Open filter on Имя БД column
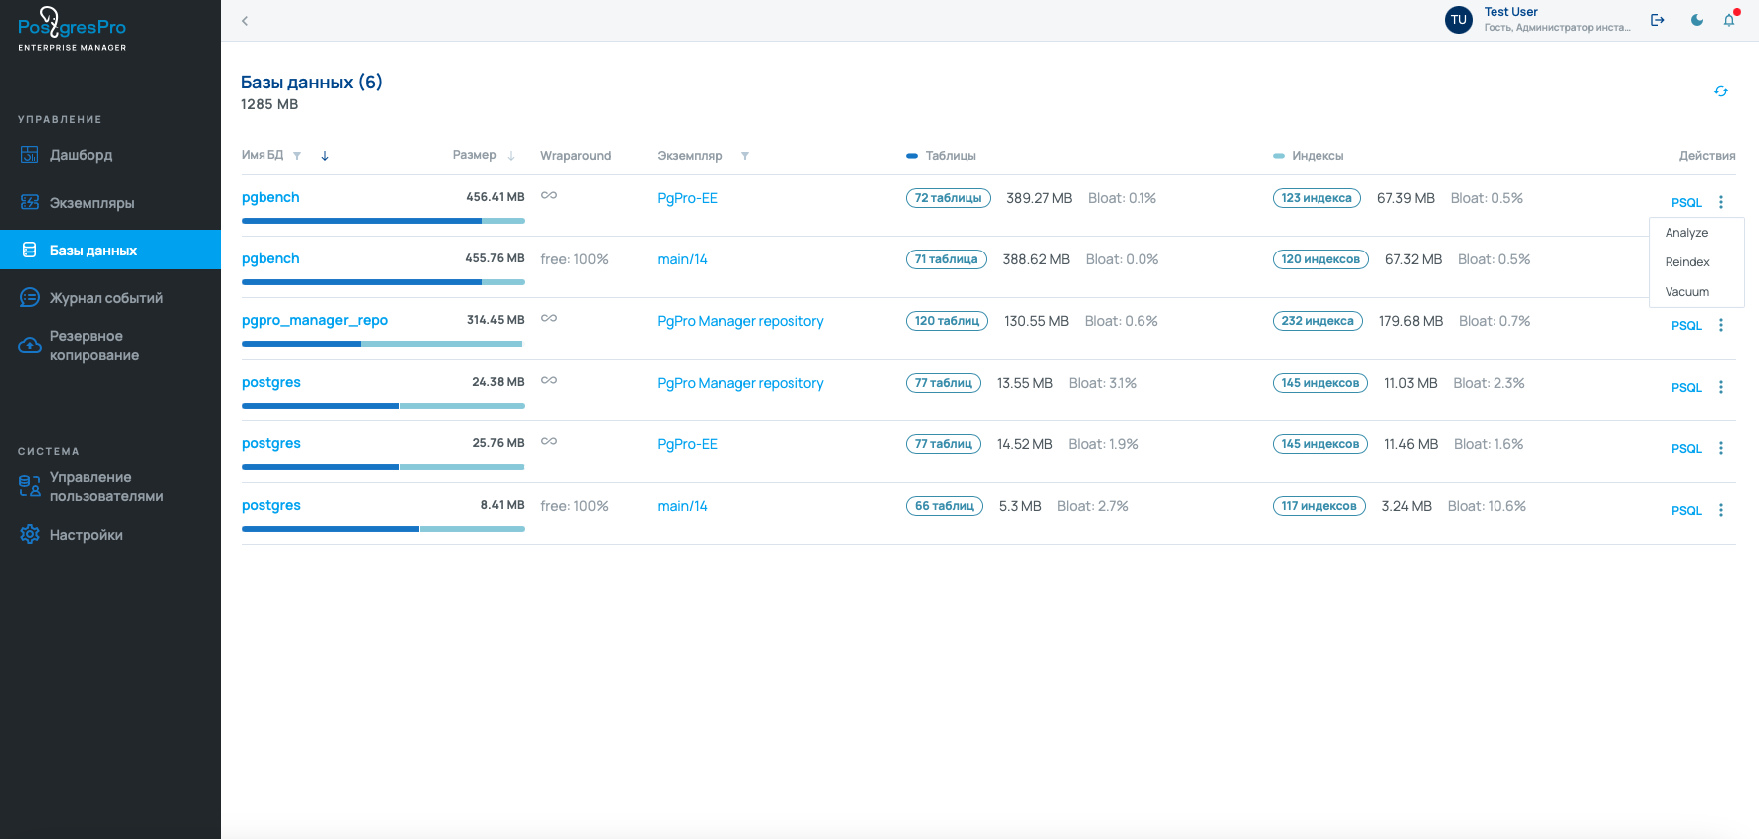 coord(297,156)
